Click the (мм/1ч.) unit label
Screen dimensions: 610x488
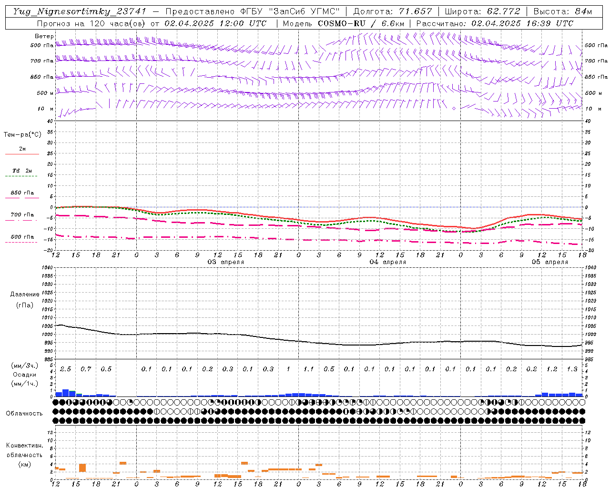24,384
